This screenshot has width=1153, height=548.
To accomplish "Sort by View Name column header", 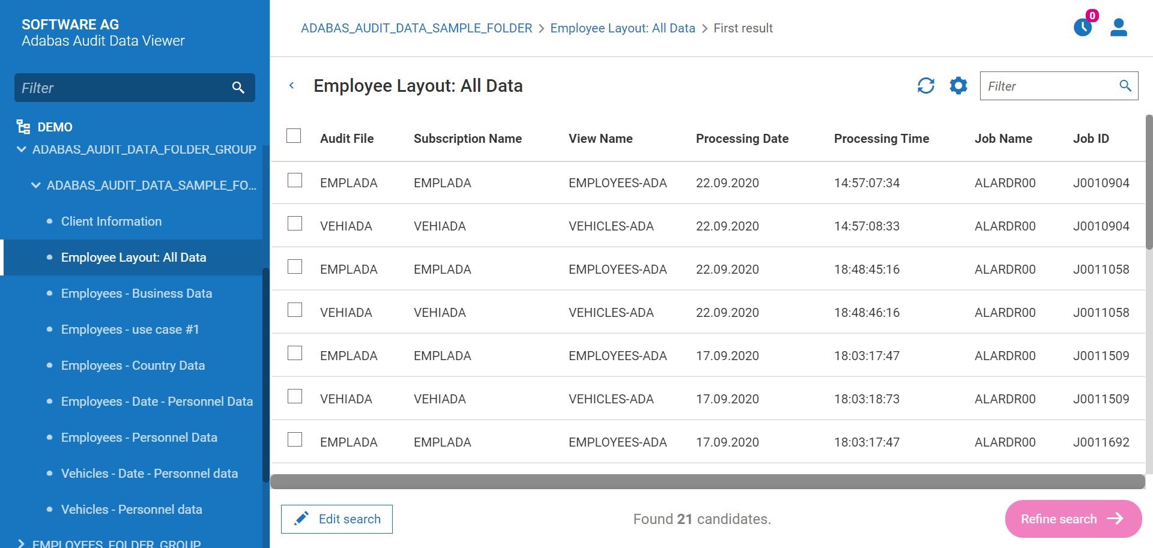I will [x=601, y=139].
